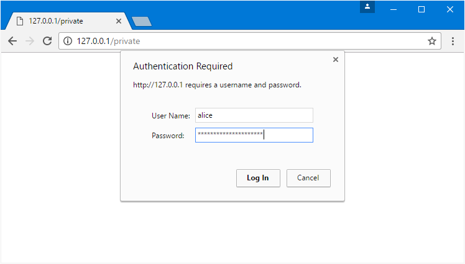465x264 pixels.
Task: Dismiss the Authentication Required dialog with X
Action: [x=336, y=59]
